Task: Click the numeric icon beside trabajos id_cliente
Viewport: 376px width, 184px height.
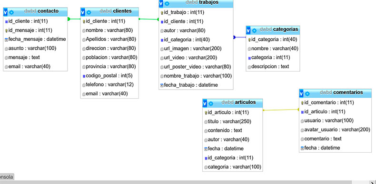Action: coord(162,22)
